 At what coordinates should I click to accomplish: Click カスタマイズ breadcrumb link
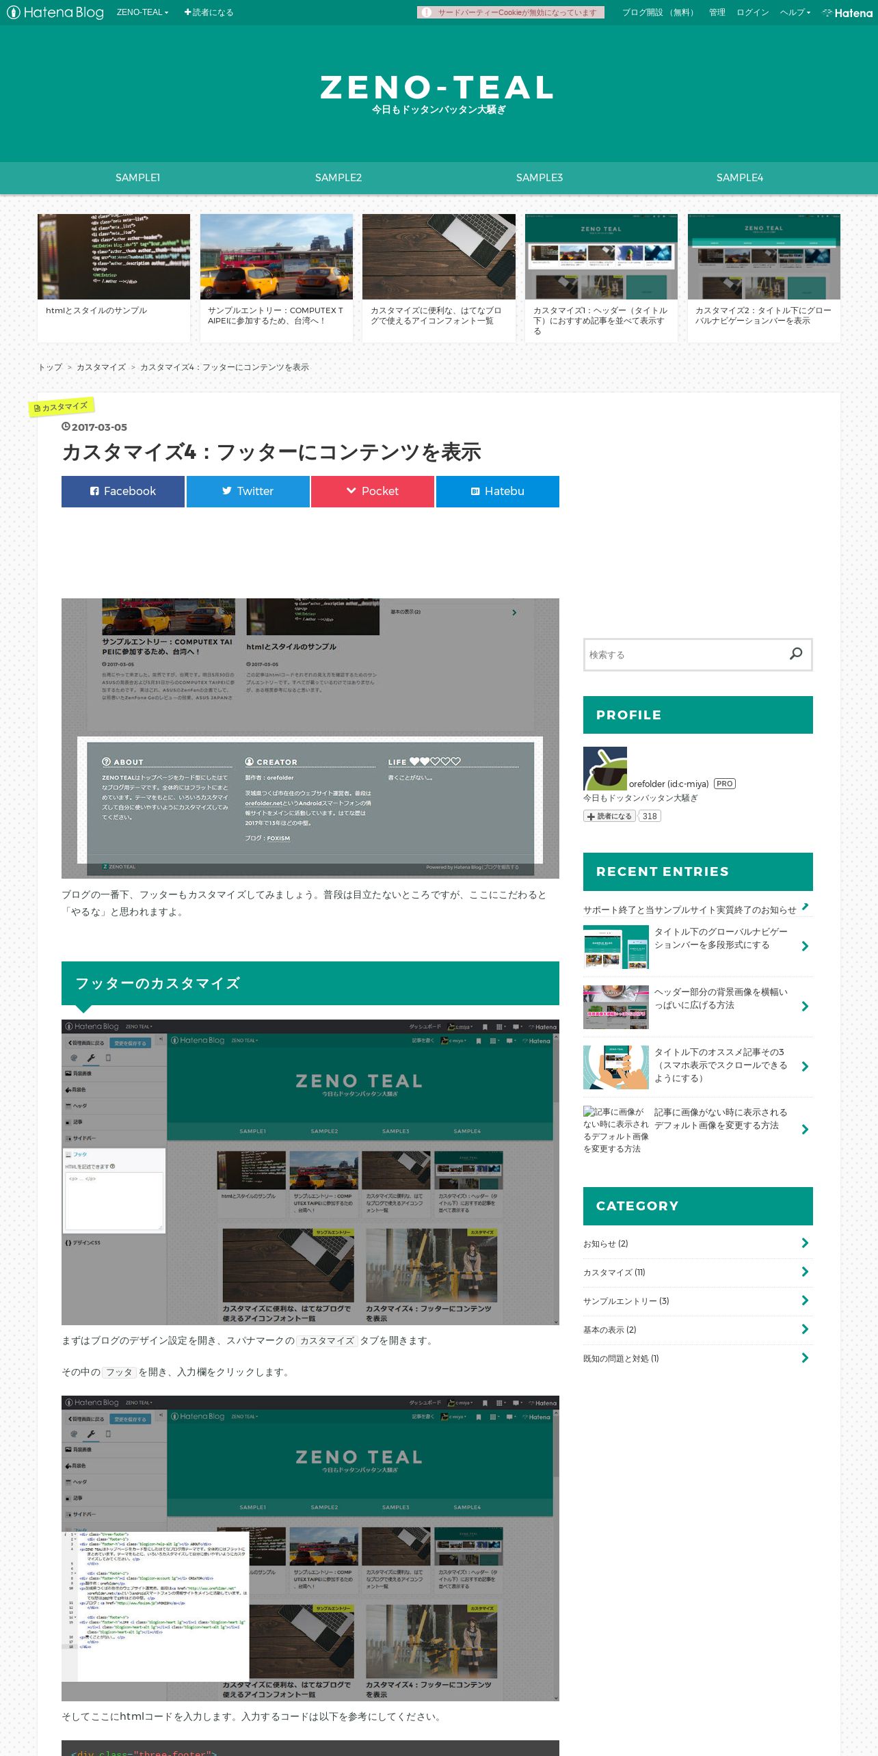101,367
